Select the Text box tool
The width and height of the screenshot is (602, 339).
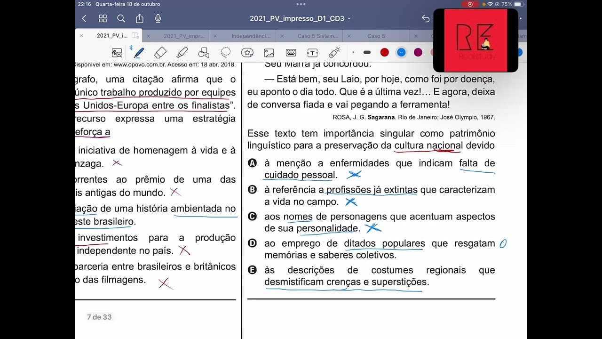pos(313,52)
